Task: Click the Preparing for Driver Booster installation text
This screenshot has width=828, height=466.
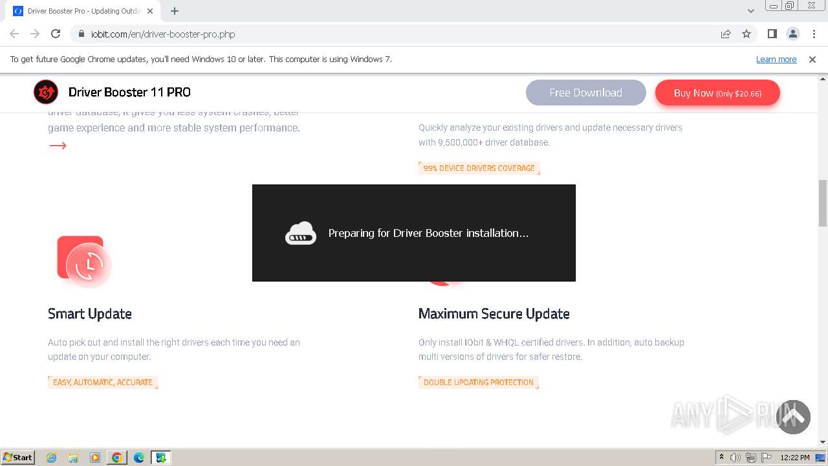Action: (x=428, y=233)
